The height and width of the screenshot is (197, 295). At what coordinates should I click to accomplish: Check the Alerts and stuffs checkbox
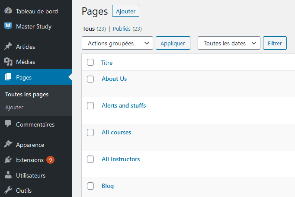(x=90, y=106)
